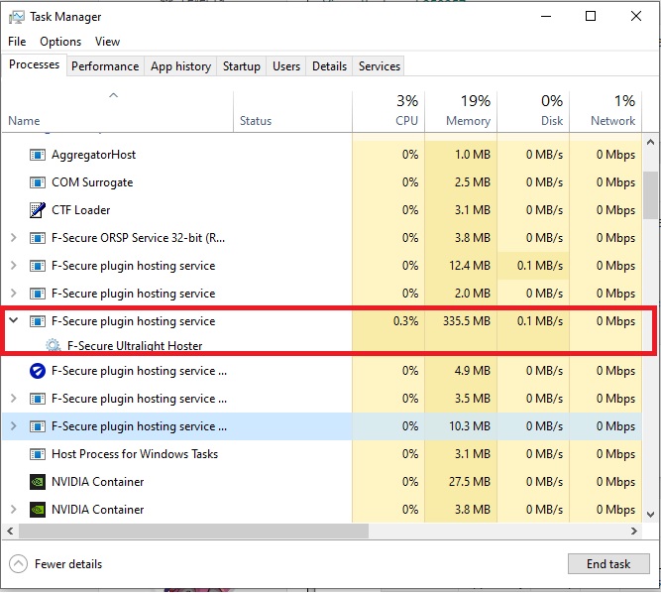Open the File menu
Image resolution: width=661 pixels, height=593 pixels.
pos(17,42)
